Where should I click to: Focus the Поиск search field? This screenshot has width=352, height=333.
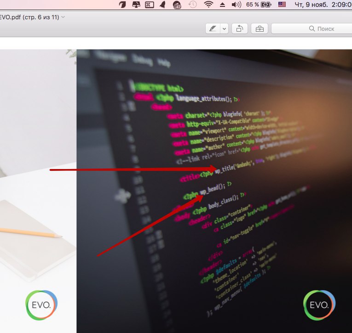pos(312,28)
